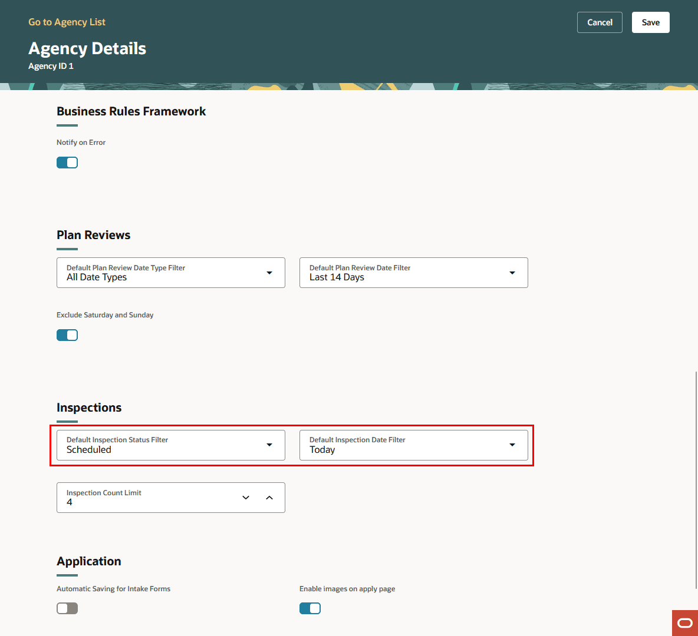Disable images on apply page
This screenshot has height=636, width=698.
coord(310,608)
